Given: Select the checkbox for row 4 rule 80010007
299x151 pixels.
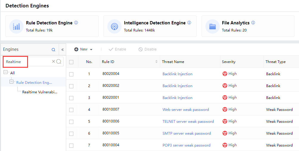Looking at the screenshot, I should 71,110.
